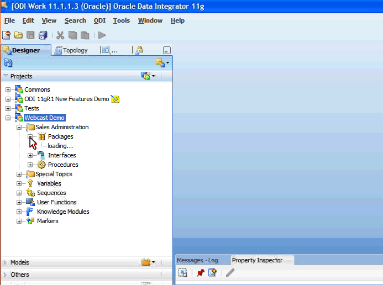Click the Save toolbar icon
Screen dimensions: 383x285
click(30, 35)
